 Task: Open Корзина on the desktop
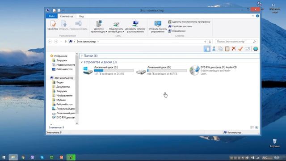[x=274, y=143]
